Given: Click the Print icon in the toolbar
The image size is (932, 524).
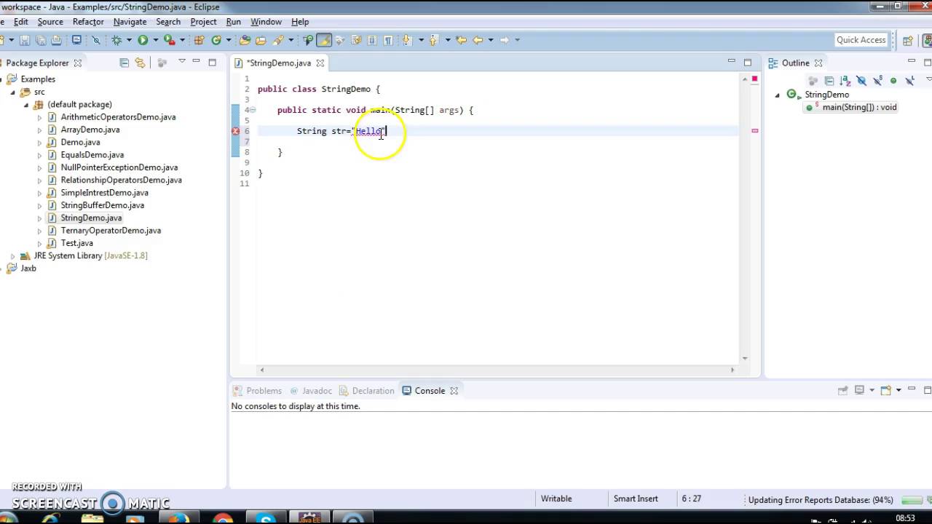Looking at the screenshot, I should tap(56, 40).
